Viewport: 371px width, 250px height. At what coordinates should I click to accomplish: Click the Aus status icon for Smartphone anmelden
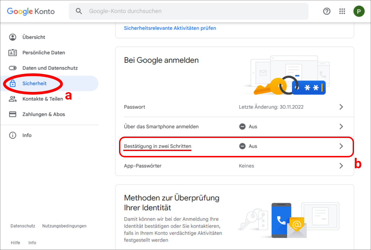click(242, 126)
